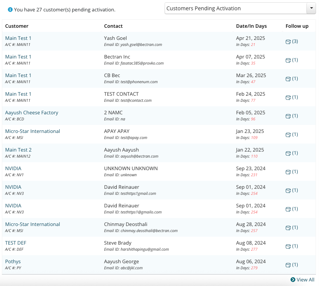Expand the Customers Pending Activation dropdown arrow
The image size is (319, 286).
tap(311, 8)
